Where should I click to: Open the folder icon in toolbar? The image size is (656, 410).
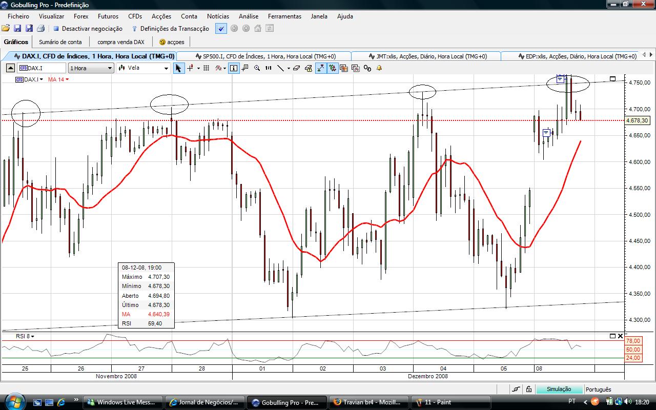point(6,29)
